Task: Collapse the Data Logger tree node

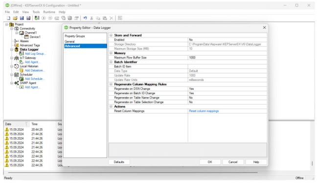Action: (12, 49)
